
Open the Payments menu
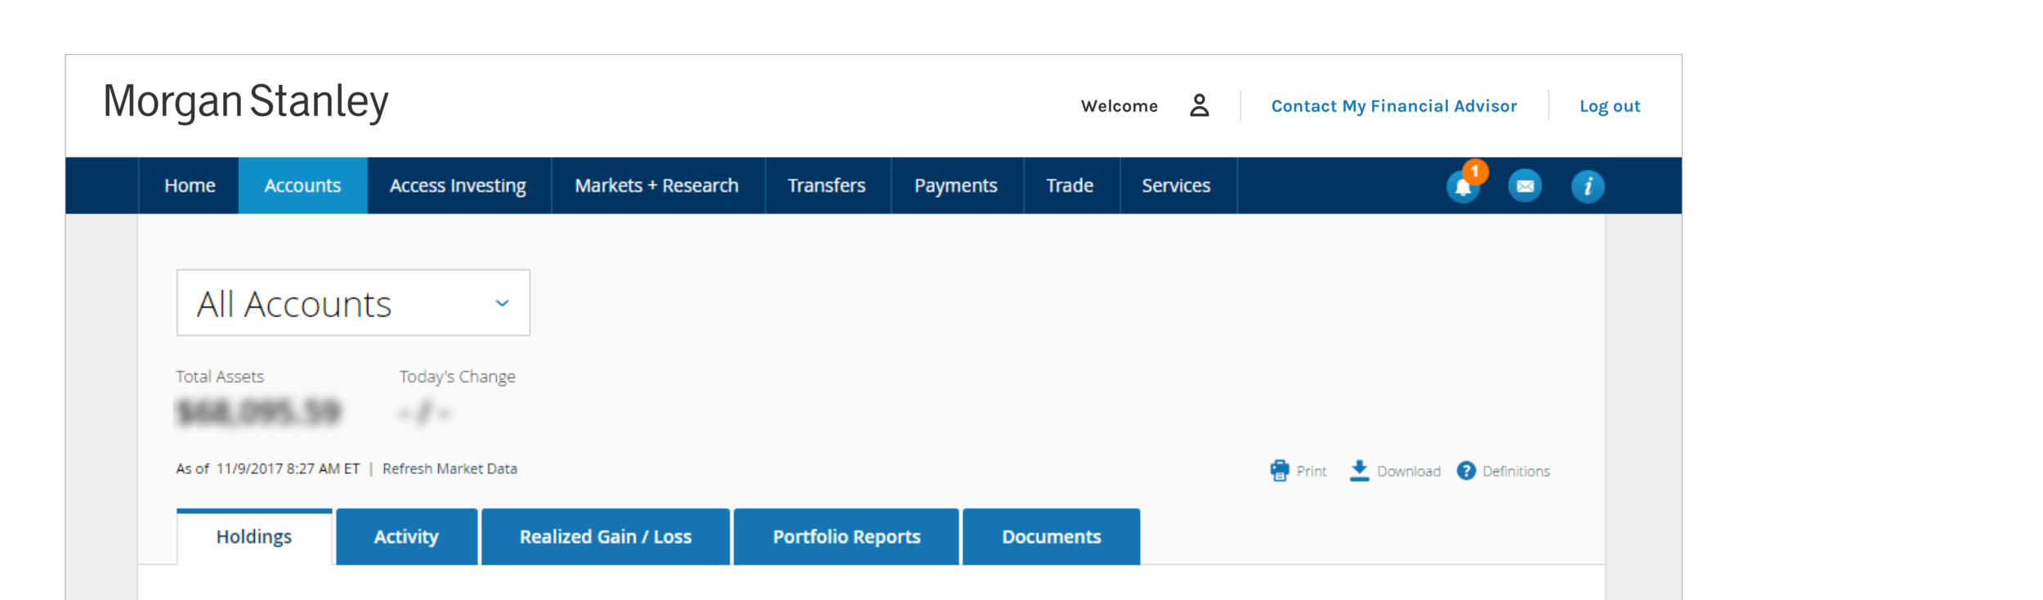pos(956,186)
